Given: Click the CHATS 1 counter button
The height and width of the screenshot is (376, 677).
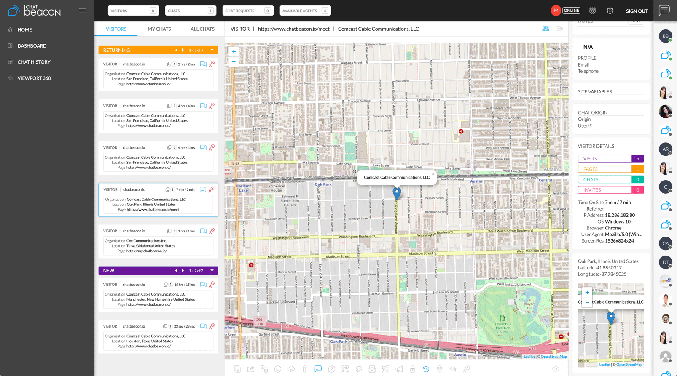Looking at the screenshot, I should (x=191, y=11).
